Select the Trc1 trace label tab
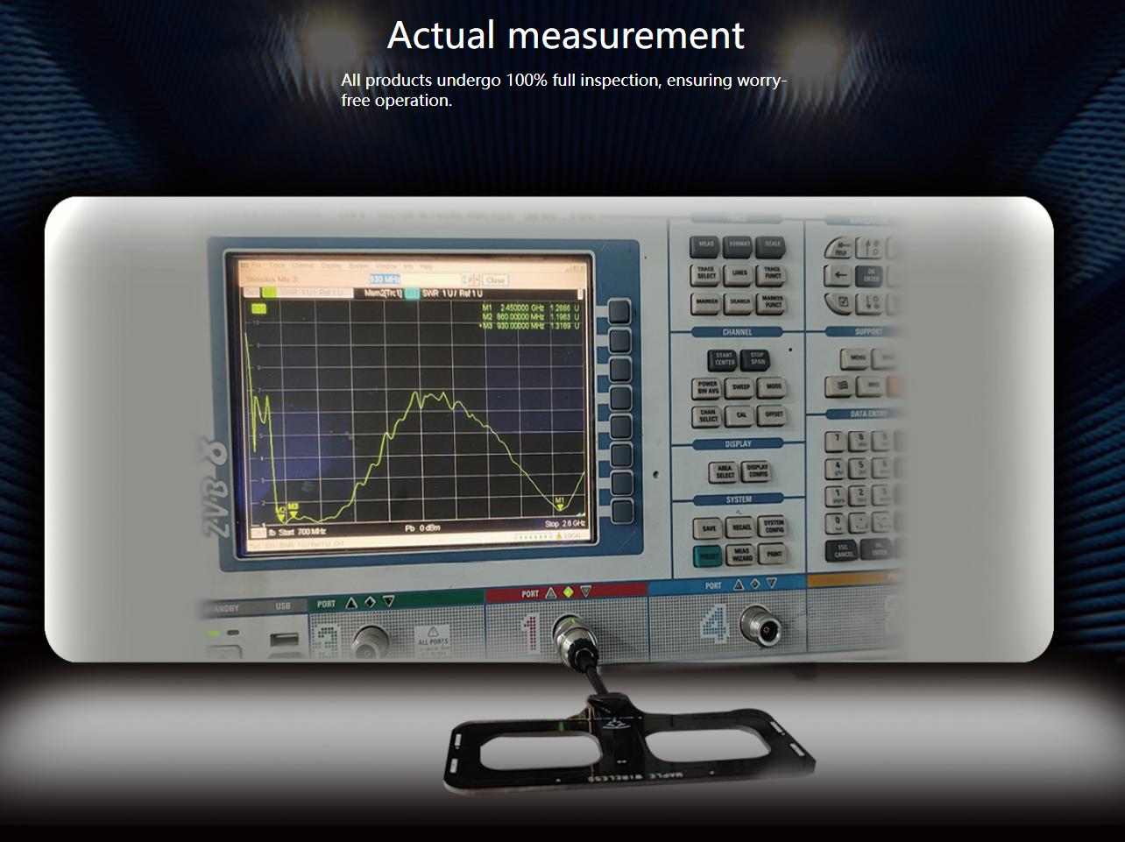Viewport: 1125px width, 842px height. pos(251,293)
